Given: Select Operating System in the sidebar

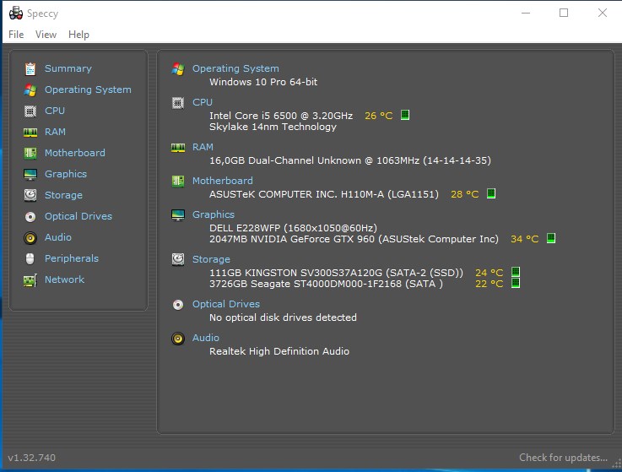Looking at the screenshot, I should pyautogui.click(x=88, y=90).
